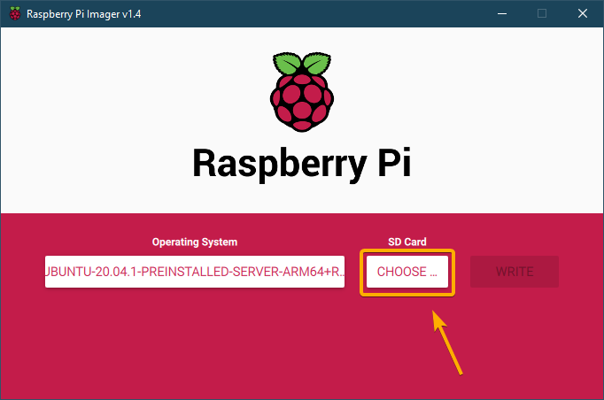Click the word "Raspberry" in the heading

click(x=268, y=165)
